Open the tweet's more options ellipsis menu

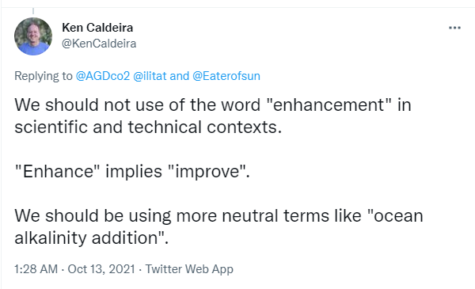pos(454,28)
